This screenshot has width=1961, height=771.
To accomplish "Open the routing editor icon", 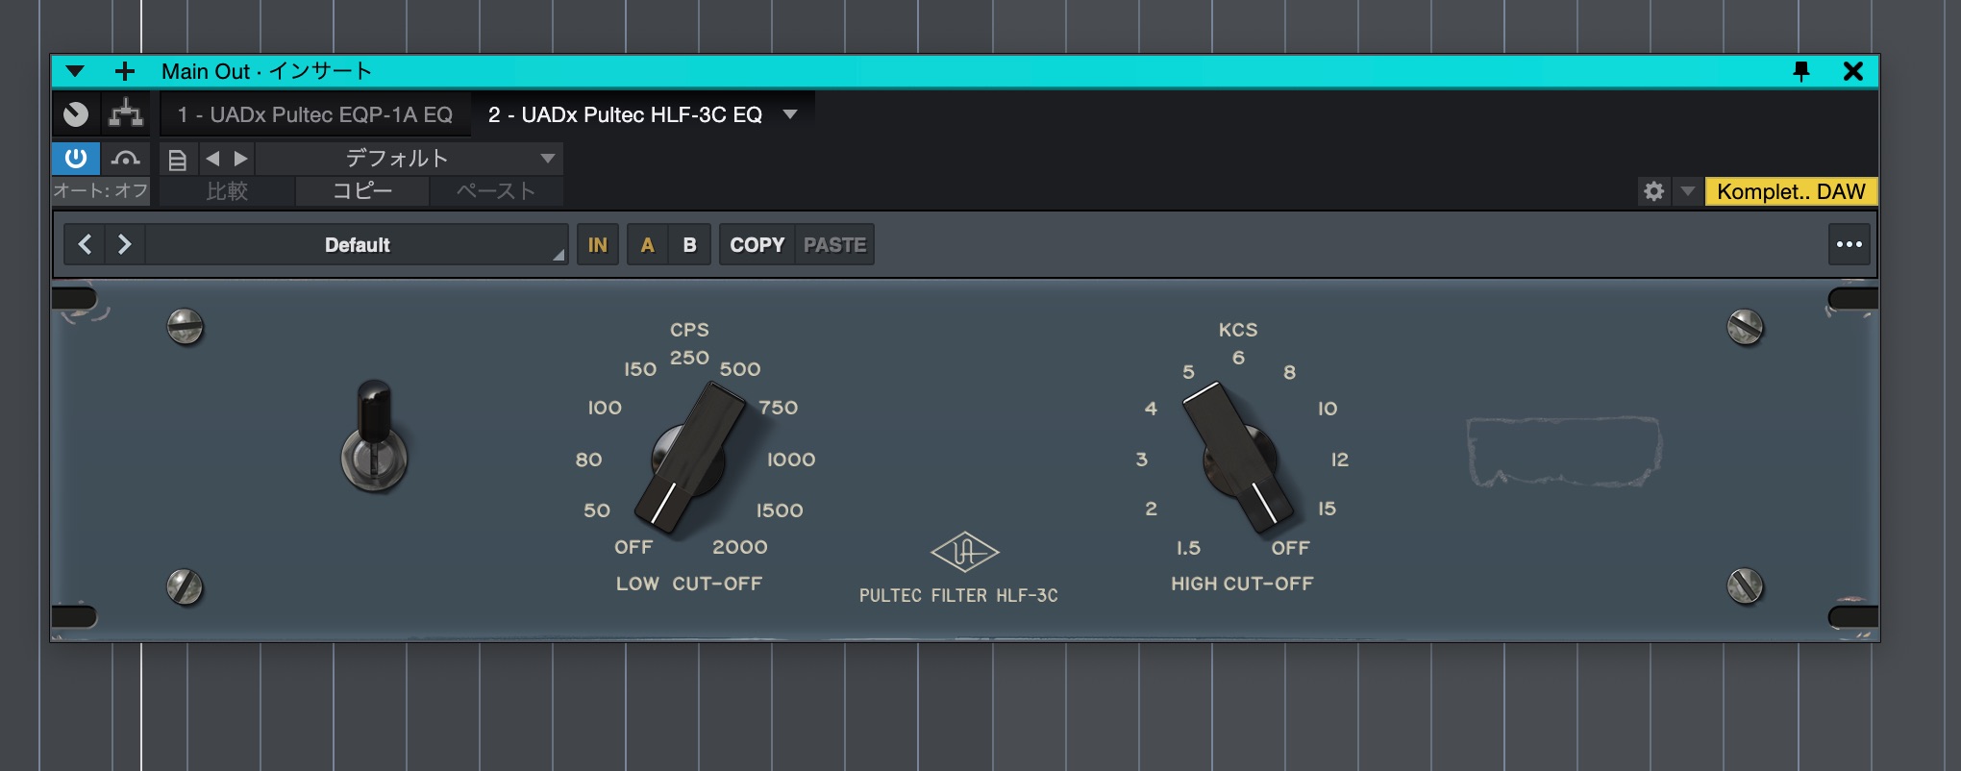I will 126,114.
